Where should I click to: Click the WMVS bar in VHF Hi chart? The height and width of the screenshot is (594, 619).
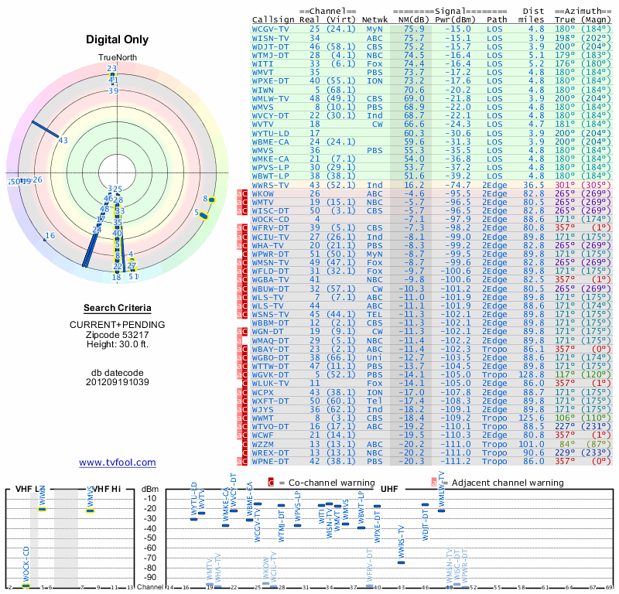(x=91, y=510)
